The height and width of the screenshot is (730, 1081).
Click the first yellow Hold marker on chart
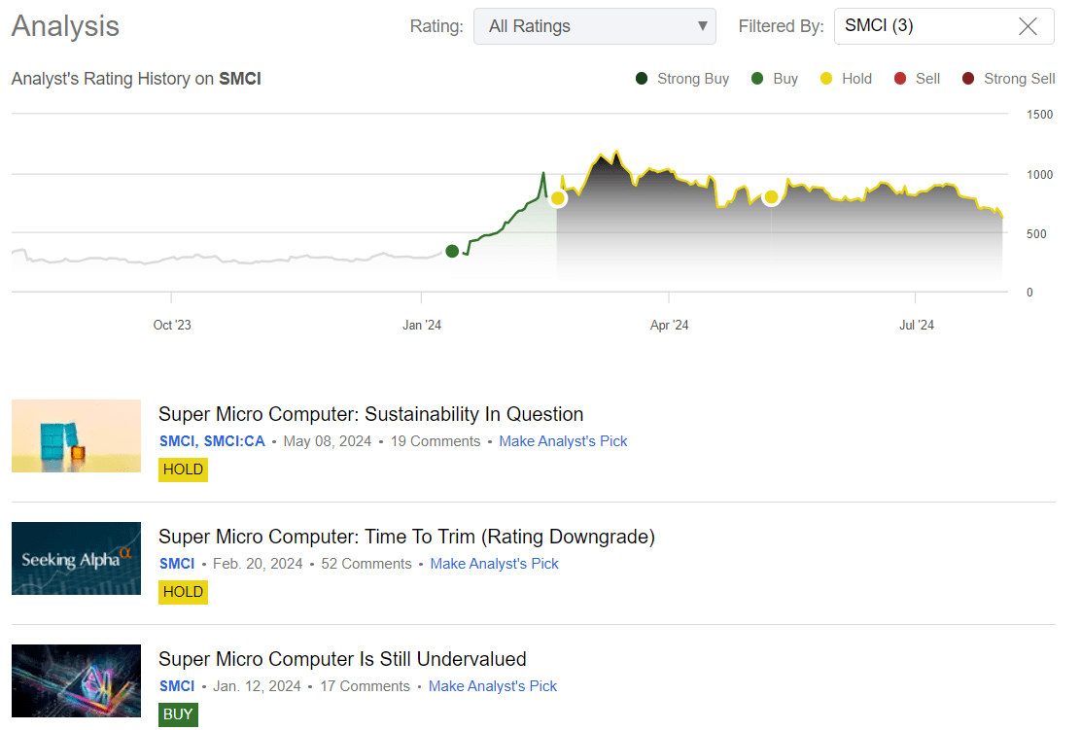point(558,198)
